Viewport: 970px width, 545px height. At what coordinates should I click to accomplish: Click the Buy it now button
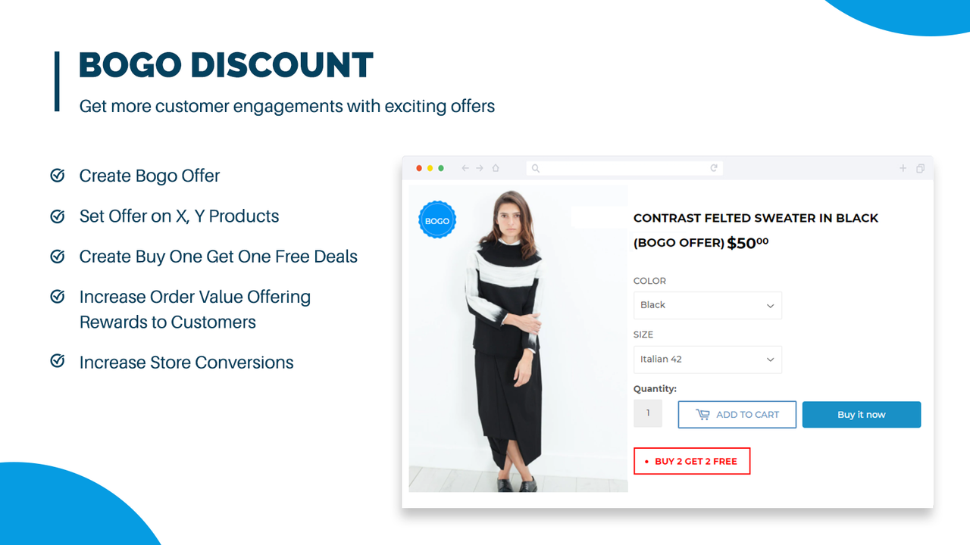861,414
